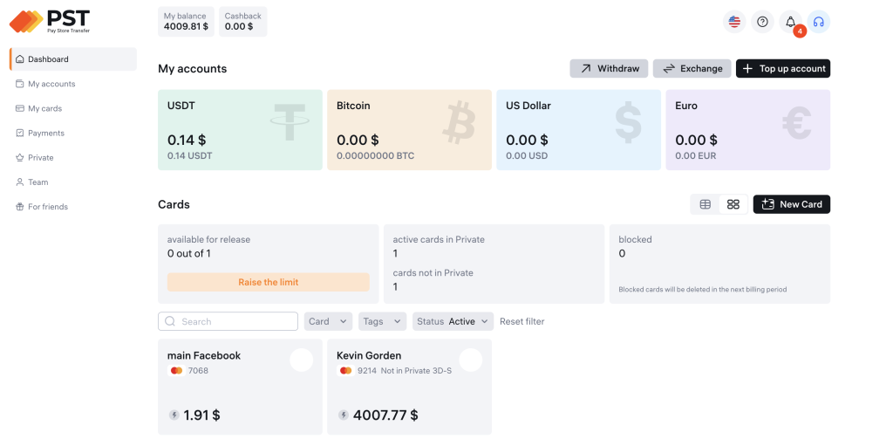Switch cards to table list view

(x=706, y=204)
